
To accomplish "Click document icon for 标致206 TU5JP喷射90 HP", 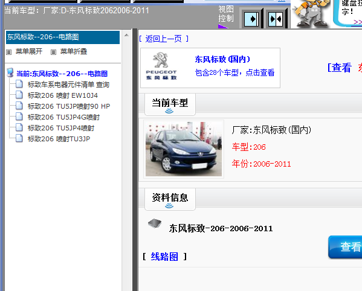I will tap(19, 106).
